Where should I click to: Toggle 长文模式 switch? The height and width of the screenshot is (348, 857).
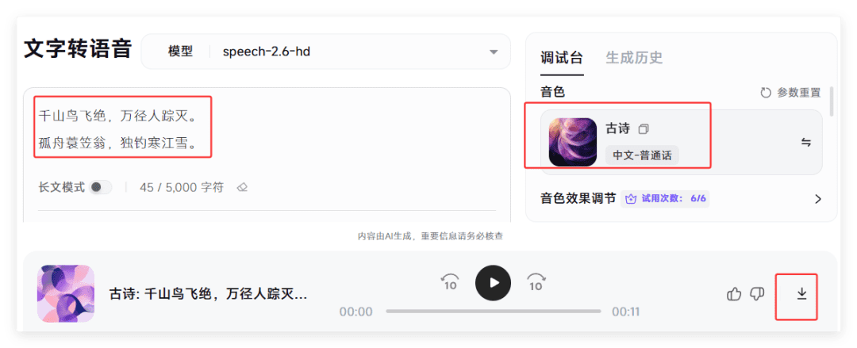(101, 187)
